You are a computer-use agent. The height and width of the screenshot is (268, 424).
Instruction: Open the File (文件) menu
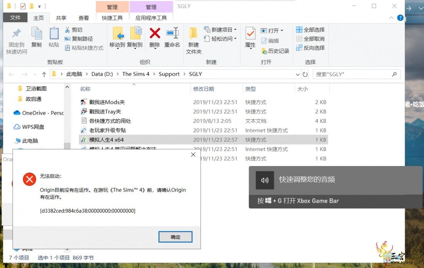[15, 18]
